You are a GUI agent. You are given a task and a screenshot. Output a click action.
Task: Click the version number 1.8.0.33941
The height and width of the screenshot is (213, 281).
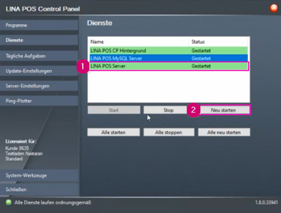click(266, 202)
